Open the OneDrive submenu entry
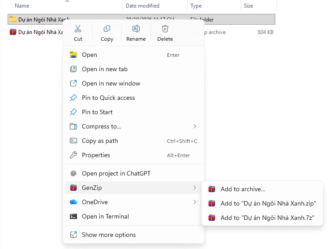Screen dimensions: 329x249 pos(134,202)
